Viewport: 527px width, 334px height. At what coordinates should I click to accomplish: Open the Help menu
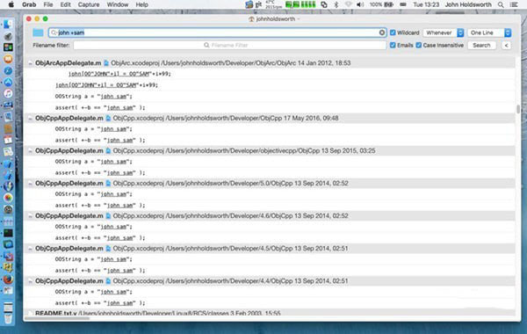tap(141, 4)
